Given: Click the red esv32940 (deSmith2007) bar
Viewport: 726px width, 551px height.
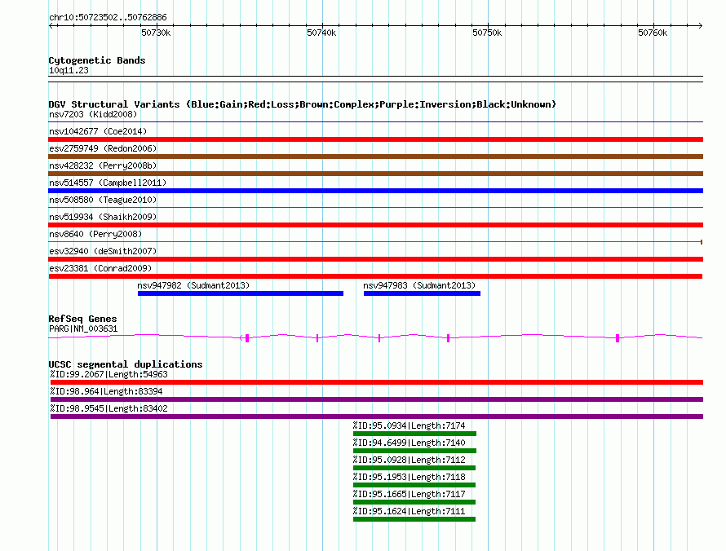Looking at the screenshot, I should pyautogui.click(x=375, y=259).
